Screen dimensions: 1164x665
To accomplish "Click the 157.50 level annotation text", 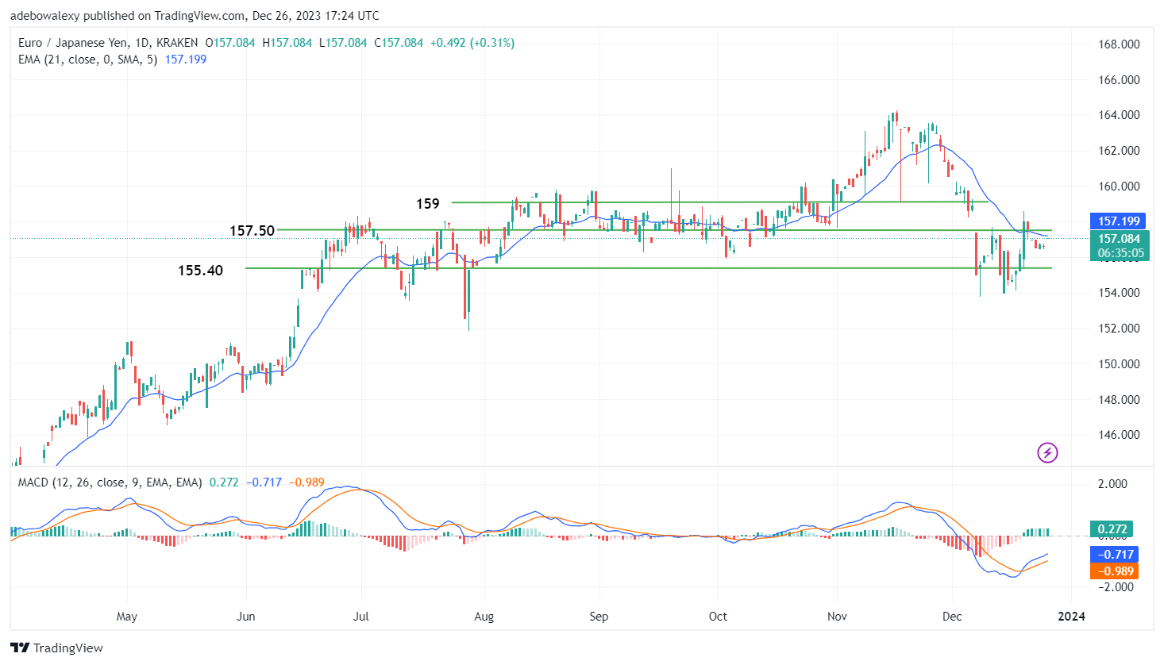I will coord(252,231).
